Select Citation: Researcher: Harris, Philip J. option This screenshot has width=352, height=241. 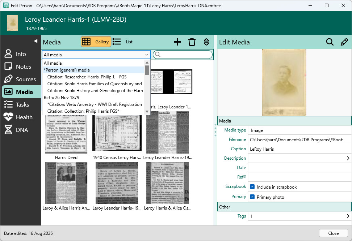coord(93,77)
